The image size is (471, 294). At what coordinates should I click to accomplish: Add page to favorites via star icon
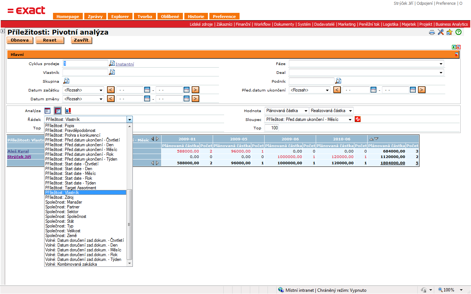pyautogui.click(x=449, y=32)
